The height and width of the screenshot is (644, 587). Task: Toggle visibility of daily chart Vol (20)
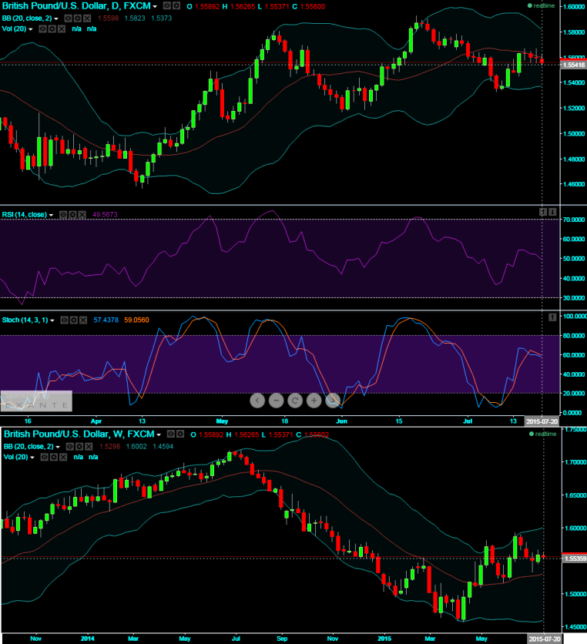[42, 29]
